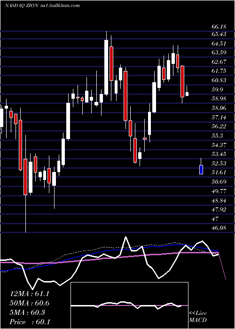Click the <<Live MACD label

point(198,317)
